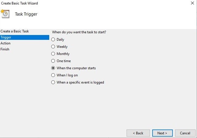Open the Trigger step in sidebar

click(x=6, y=37)
